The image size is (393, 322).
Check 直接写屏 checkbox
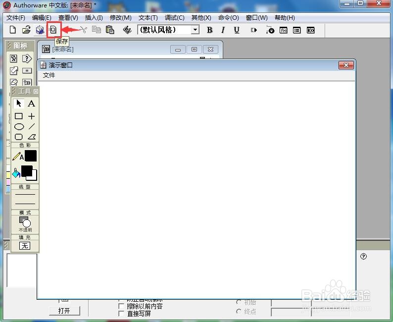pos(121,314)
